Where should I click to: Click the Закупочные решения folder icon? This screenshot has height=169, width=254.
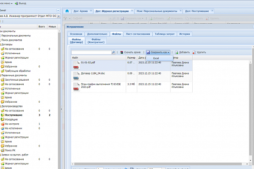pos(3,80)
